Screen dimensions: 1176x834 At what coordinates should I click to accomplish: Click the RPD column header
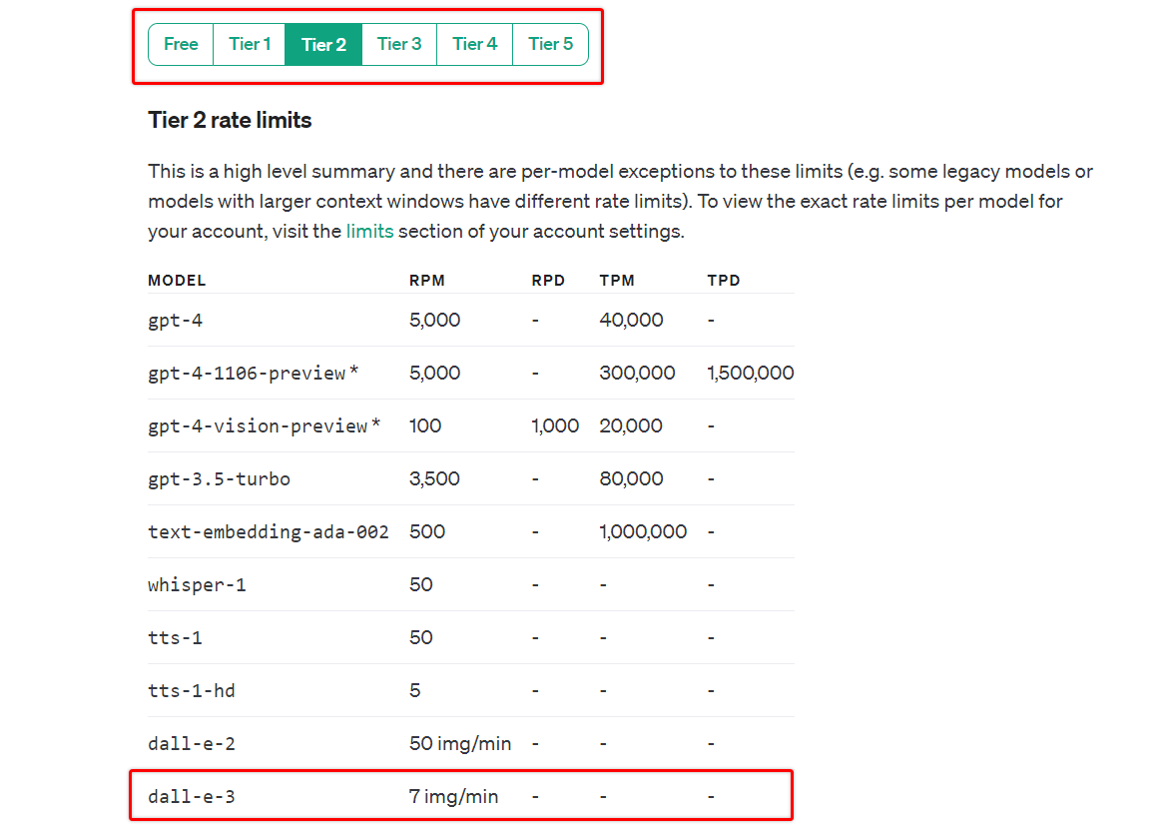(548, 281)
